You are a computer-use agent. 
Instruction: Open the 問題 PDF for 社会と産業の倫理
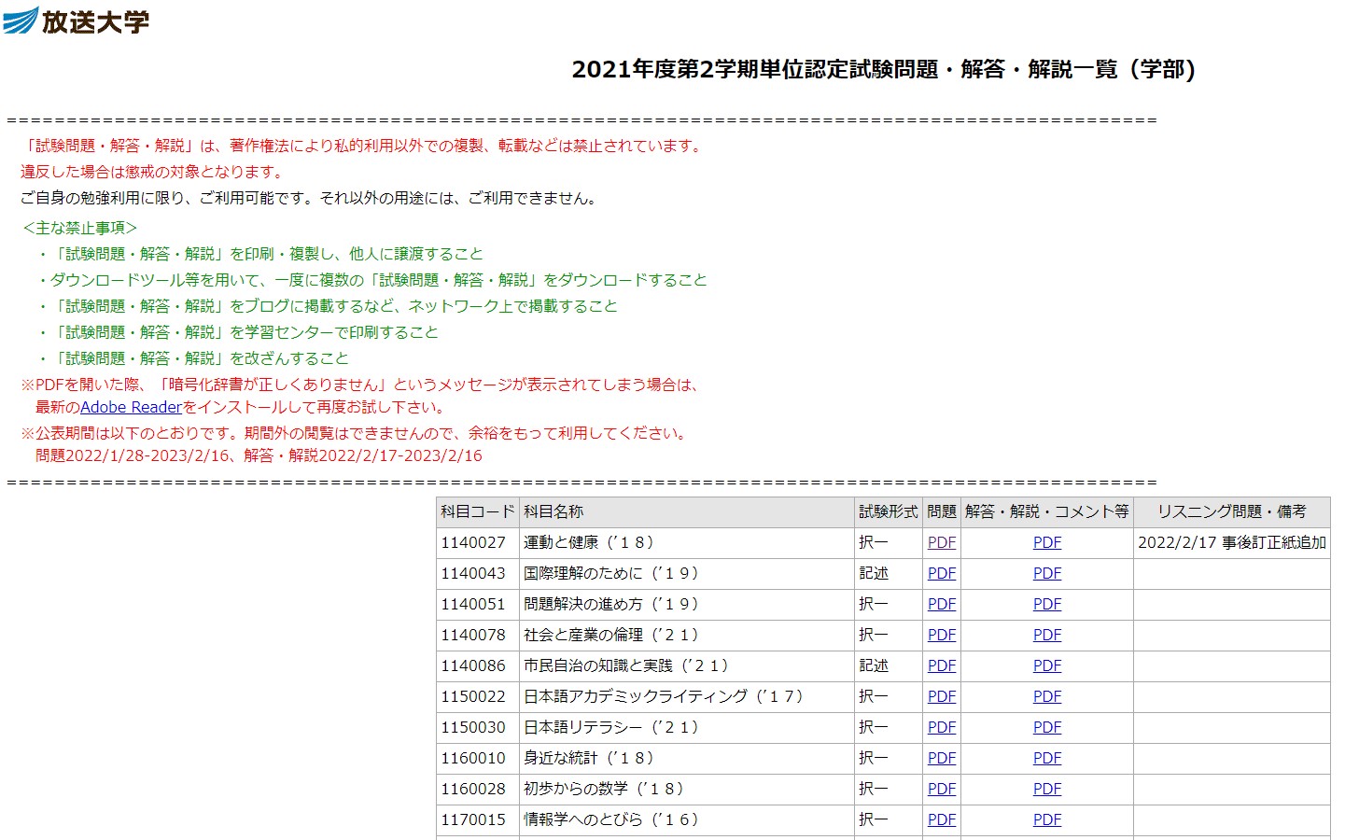(941, 635)
